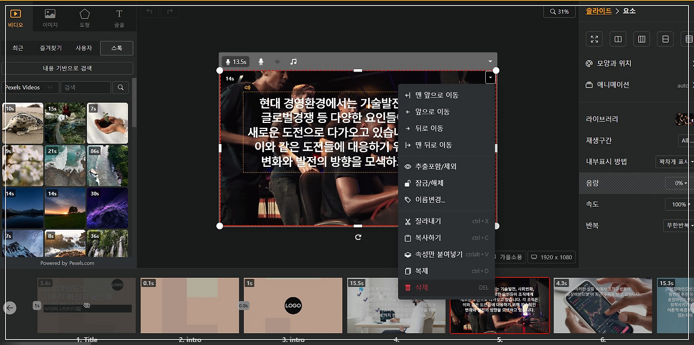Image resolution: width=694 pixels, height=345 pixels.
Task: Open the 이미지 media tab
Action: (x=50, y=18)
